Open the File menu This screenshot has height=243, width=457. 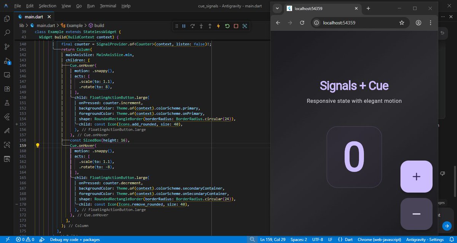[x=18, y=6]
